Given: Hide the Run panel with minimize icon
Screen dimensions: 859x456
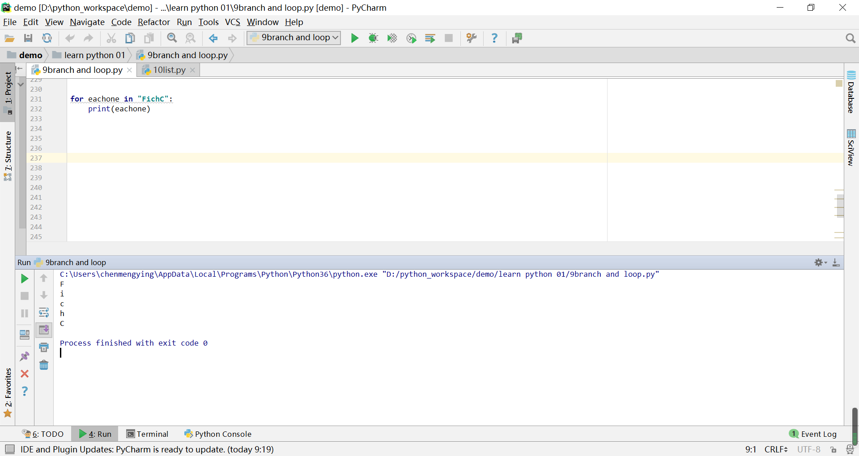Looking at the screenshot, I should (x=836, y=262).
